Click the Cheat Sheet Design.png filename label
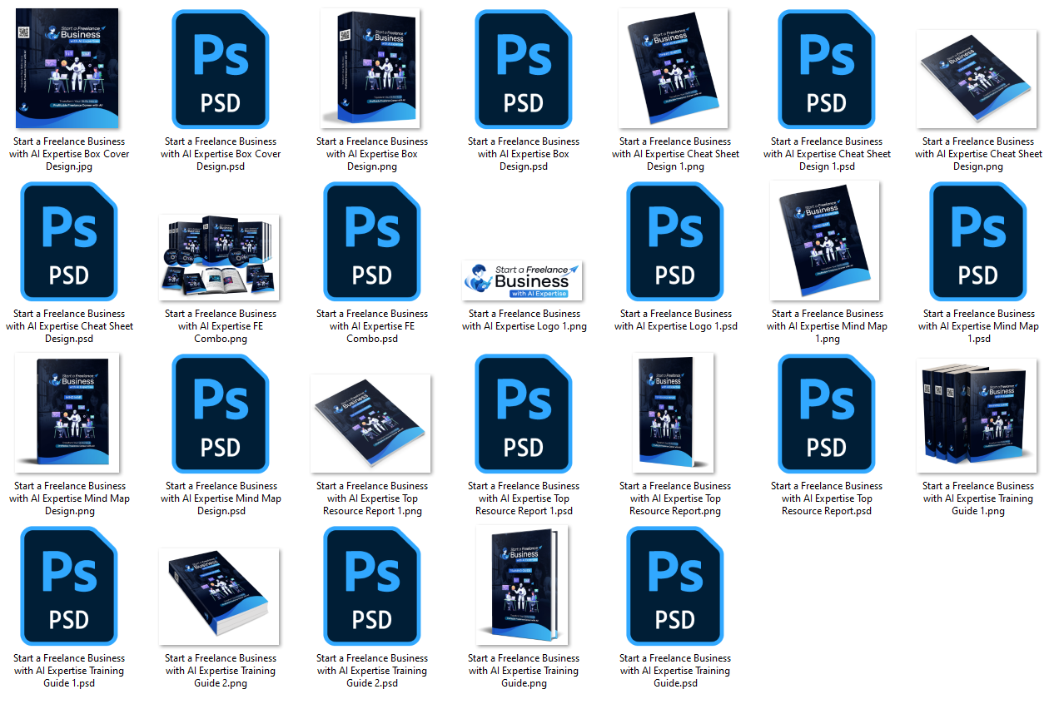 point(978,154)
